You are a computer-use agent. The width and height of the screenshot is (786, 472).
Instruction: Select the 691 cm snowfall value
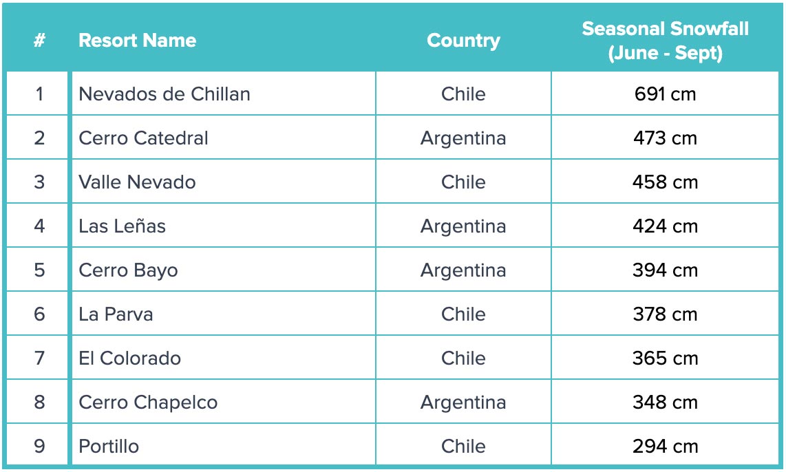pyautogui.click(x=665, y=94)
